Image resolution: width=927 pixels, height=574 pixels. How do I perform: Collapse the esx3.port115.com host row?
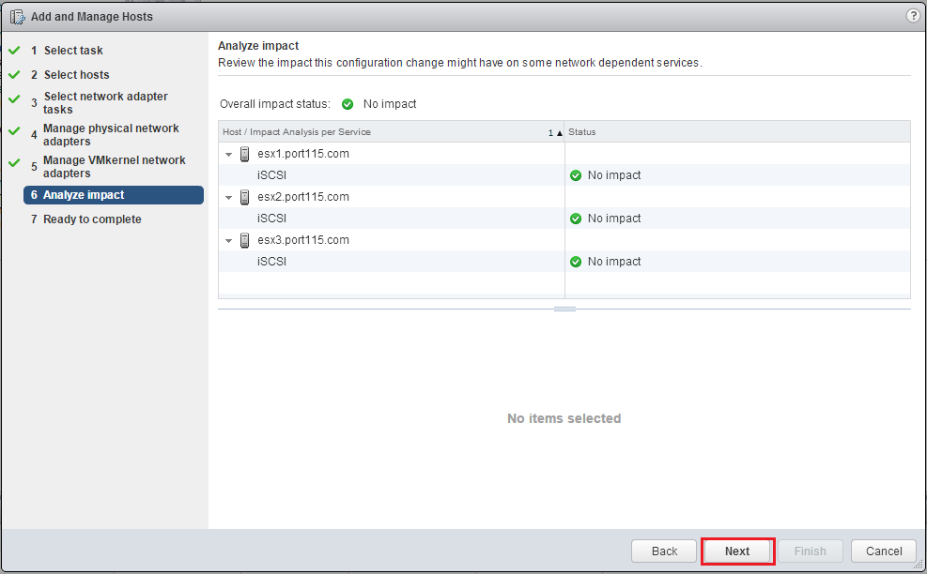[228, 240]
